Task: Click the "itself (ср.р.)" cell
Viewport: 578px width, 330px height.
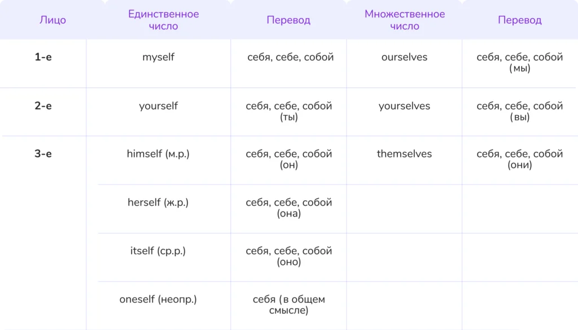Action: pyautogui.click(x=159, y=251)
